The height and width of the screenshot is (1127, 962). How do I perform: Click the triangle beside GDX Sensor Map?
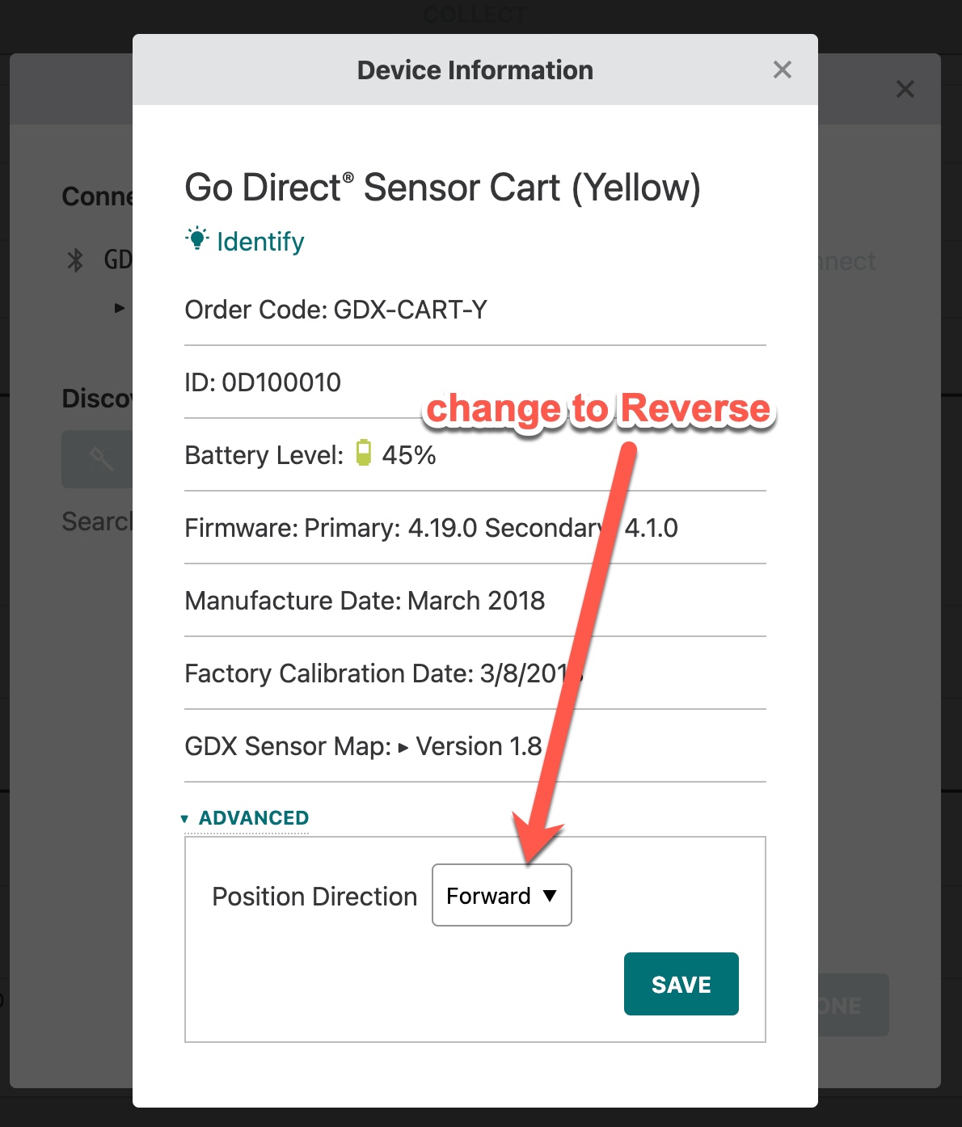coord(403,746)
